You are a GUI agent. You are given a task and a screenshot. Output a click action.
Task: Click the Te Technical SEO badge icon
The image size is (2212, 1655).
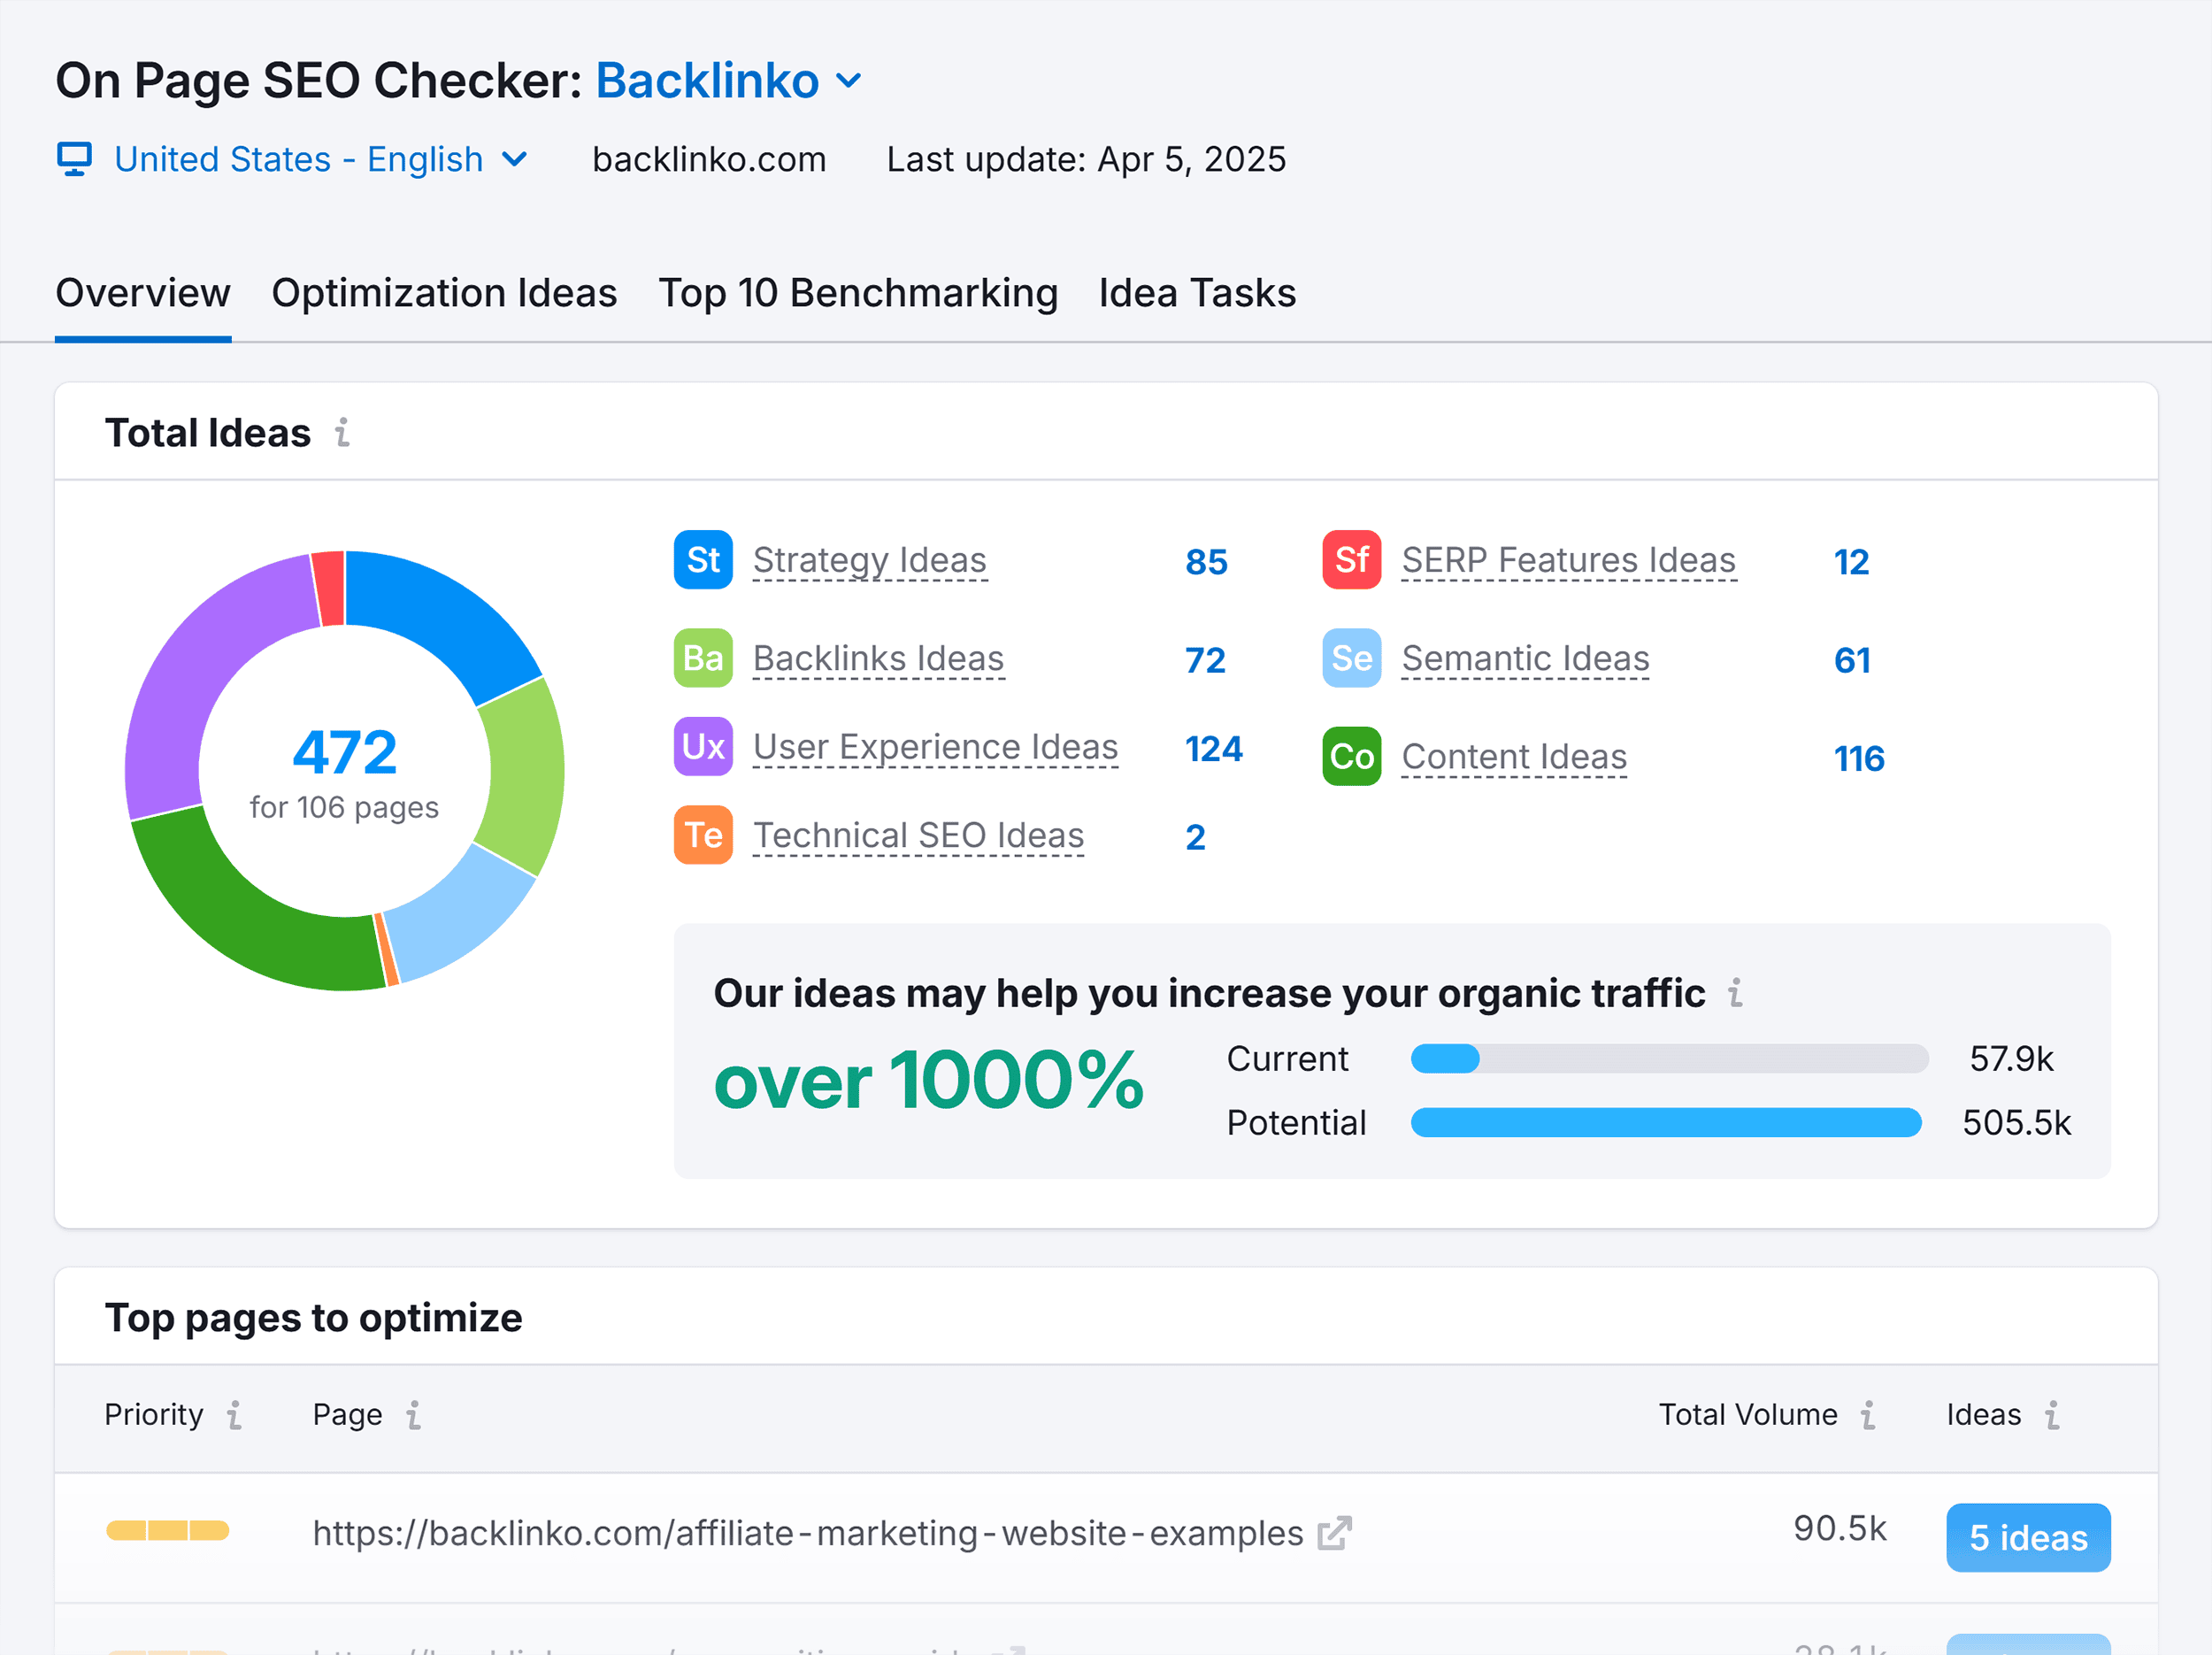point(703,835)
